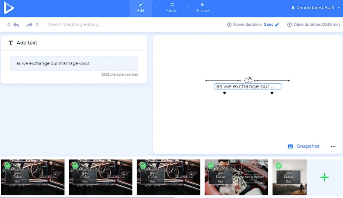Click the Dream Wedding Editing project title
This screenshot has height=198, width=343.
pyautogui.click(x=75, y=25)
